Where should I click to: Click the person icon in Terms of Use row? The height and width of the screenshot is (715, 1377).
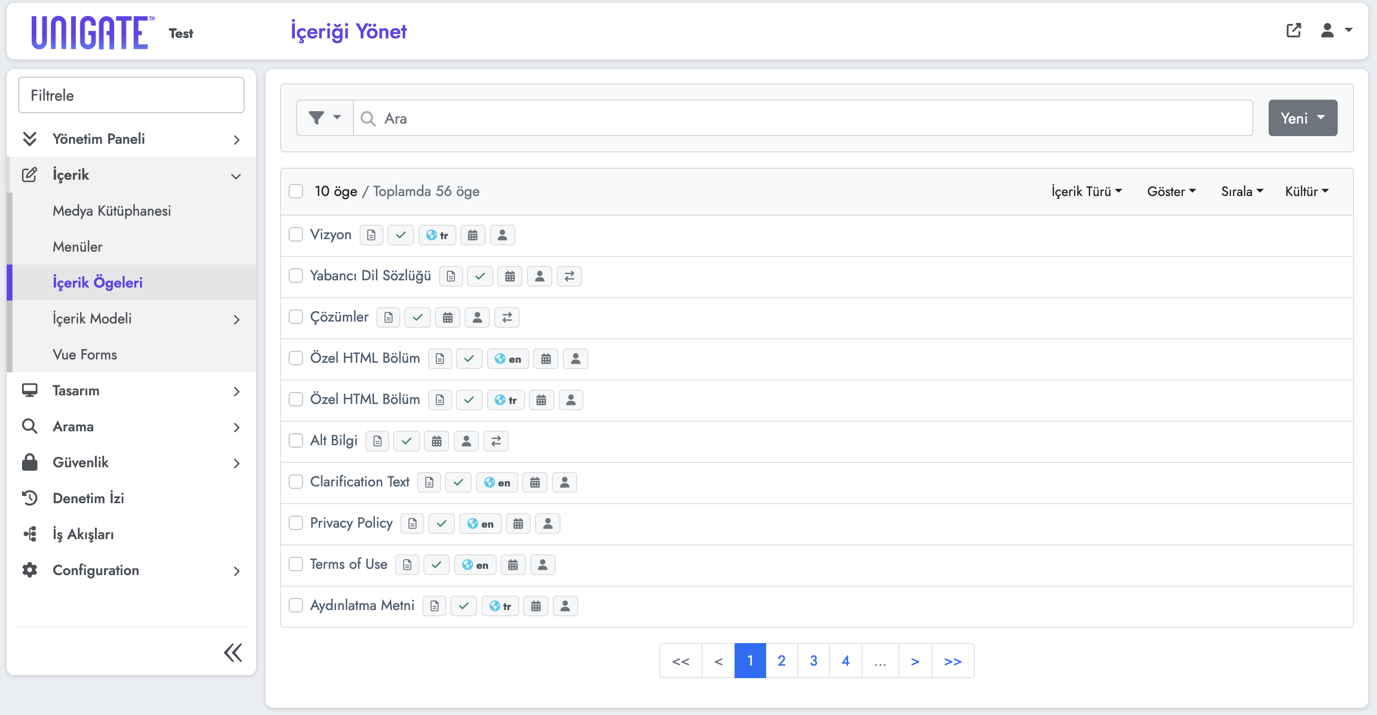coord(543,565)
